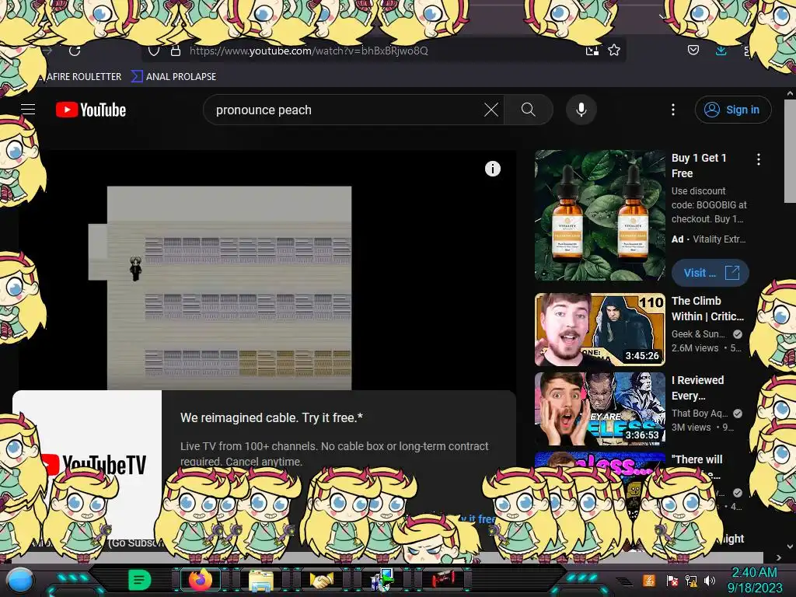The height and width of the screenshot is (597, 796).
Task: Click the "Buy 1 Get 1 Free" ad title
Action: click(x=699, y=166)
